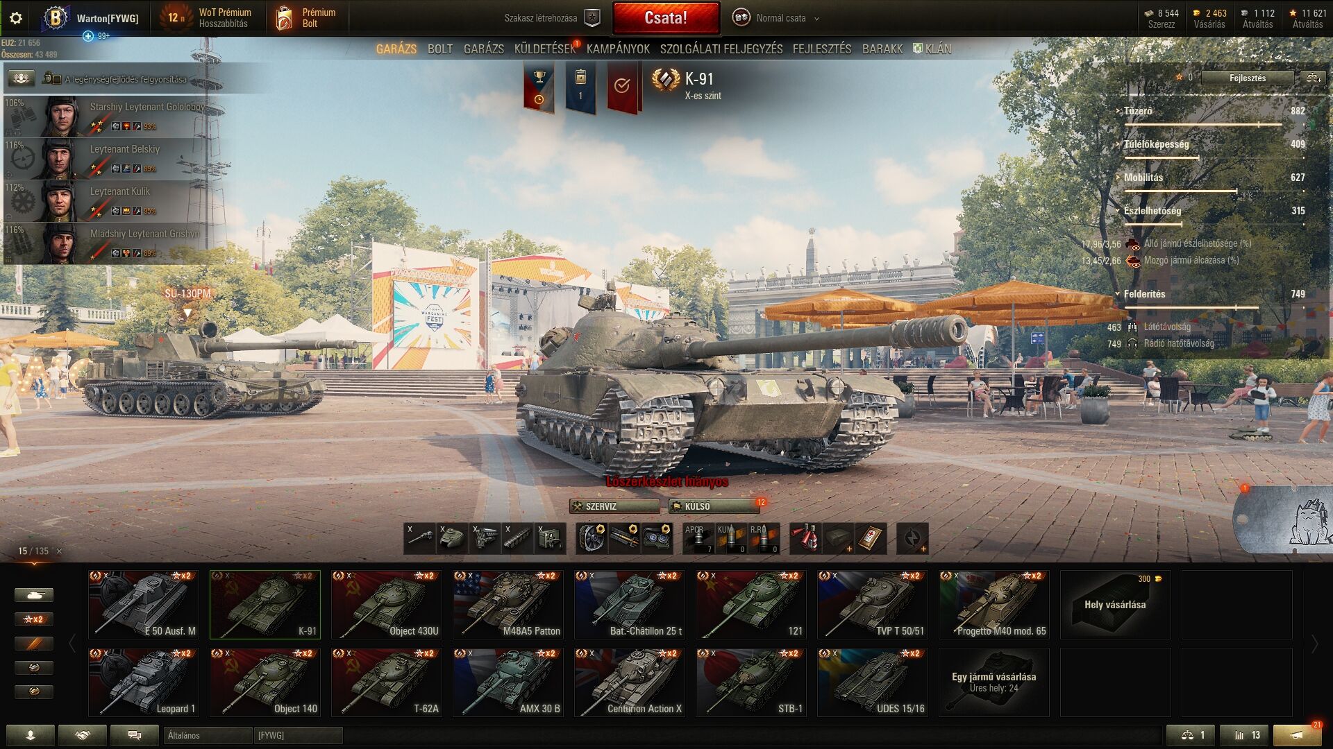Open the fire extinguisher consumable slot

(x=805, y=539)
